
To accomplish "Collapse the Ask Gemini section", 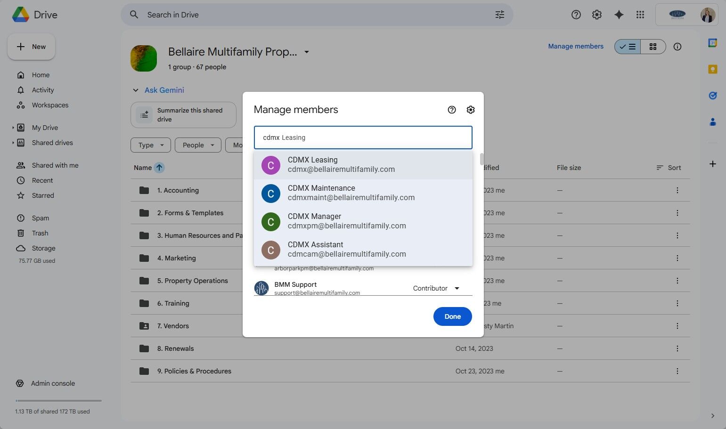I will tap(136, 90).
